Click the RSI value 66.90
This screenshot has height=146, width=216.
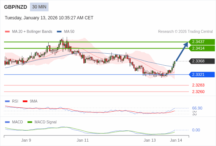click(197, 108)
